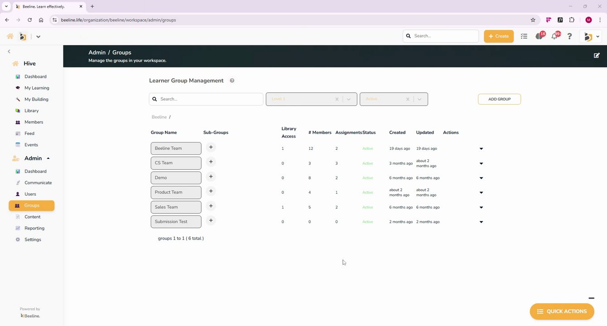The width and height of the screenshot is (607, 326).
Task: Collapse the sidebar with back chevron
Action: click(x=9, y=52)
